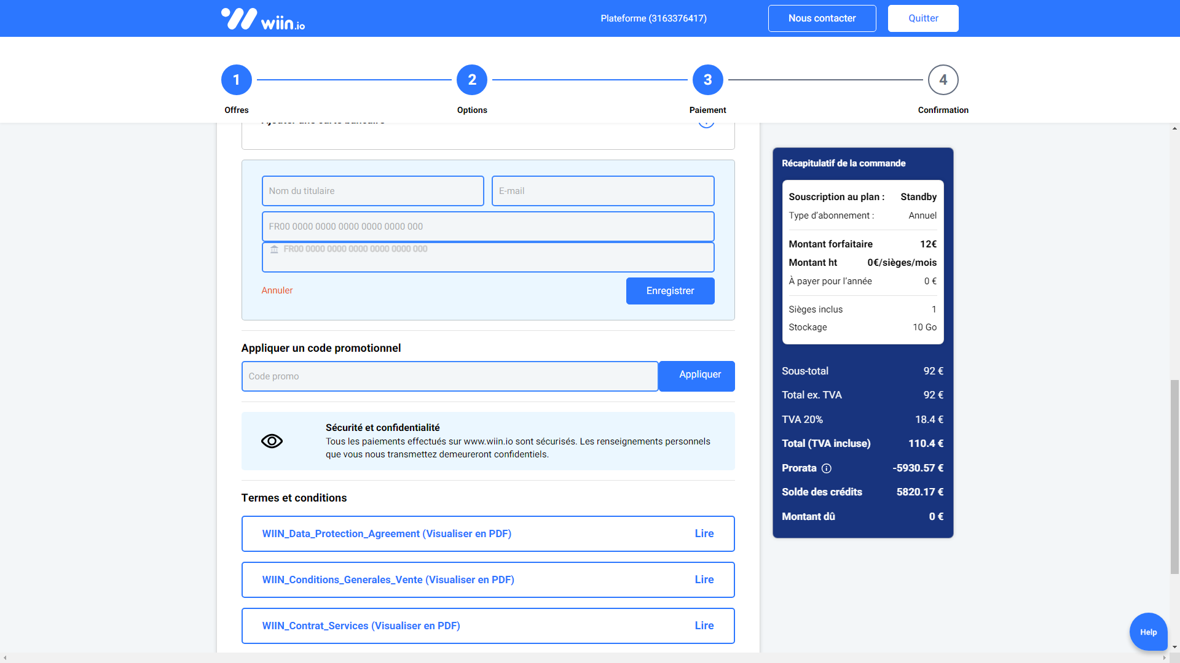Click the scroll up arrow of page scrollbar

tap(1174, 128)
